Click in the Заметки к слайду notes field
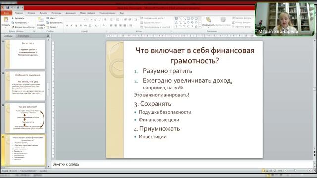Screen dimensions: 317x178 [x=182, y=164]
